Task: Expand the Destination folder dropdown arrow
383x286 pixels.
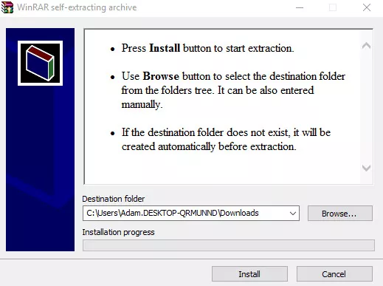Action: point(293,214)
